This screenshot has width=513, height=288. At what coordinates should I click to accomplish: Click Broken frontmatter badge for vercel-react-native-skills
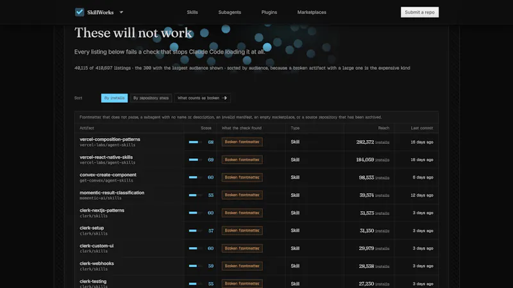[x=242, y=159]
